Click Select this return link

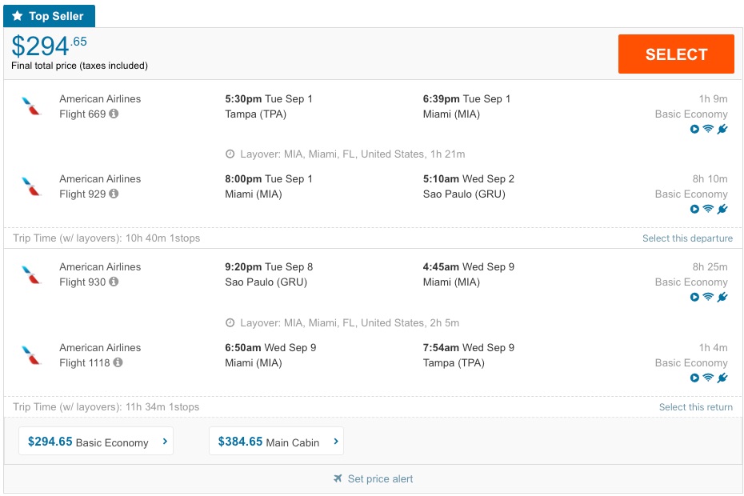click(695, 406)
